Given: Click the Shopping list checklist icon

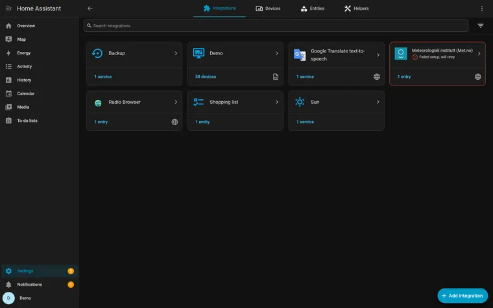Looking at the screenshot, I should click(x=198, y=102).
